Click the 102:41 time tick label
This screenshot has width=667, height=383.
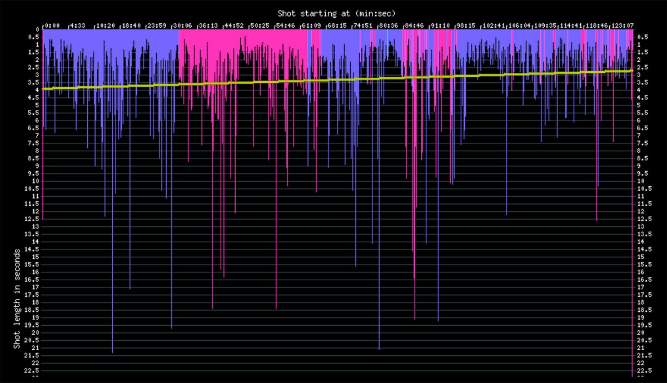[493, 25]
